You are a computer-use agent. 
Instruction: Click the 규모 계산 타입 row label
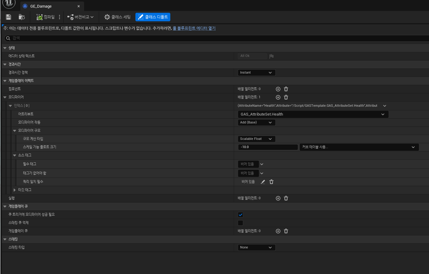point(33,139)
